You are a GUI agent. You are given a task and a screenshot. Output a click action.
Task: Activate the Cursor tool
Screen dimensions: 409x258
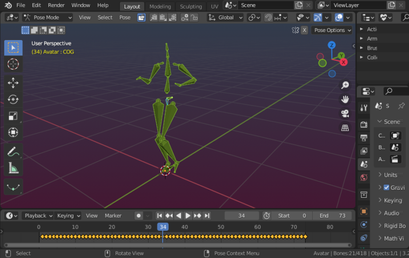(x=13, y=64)
